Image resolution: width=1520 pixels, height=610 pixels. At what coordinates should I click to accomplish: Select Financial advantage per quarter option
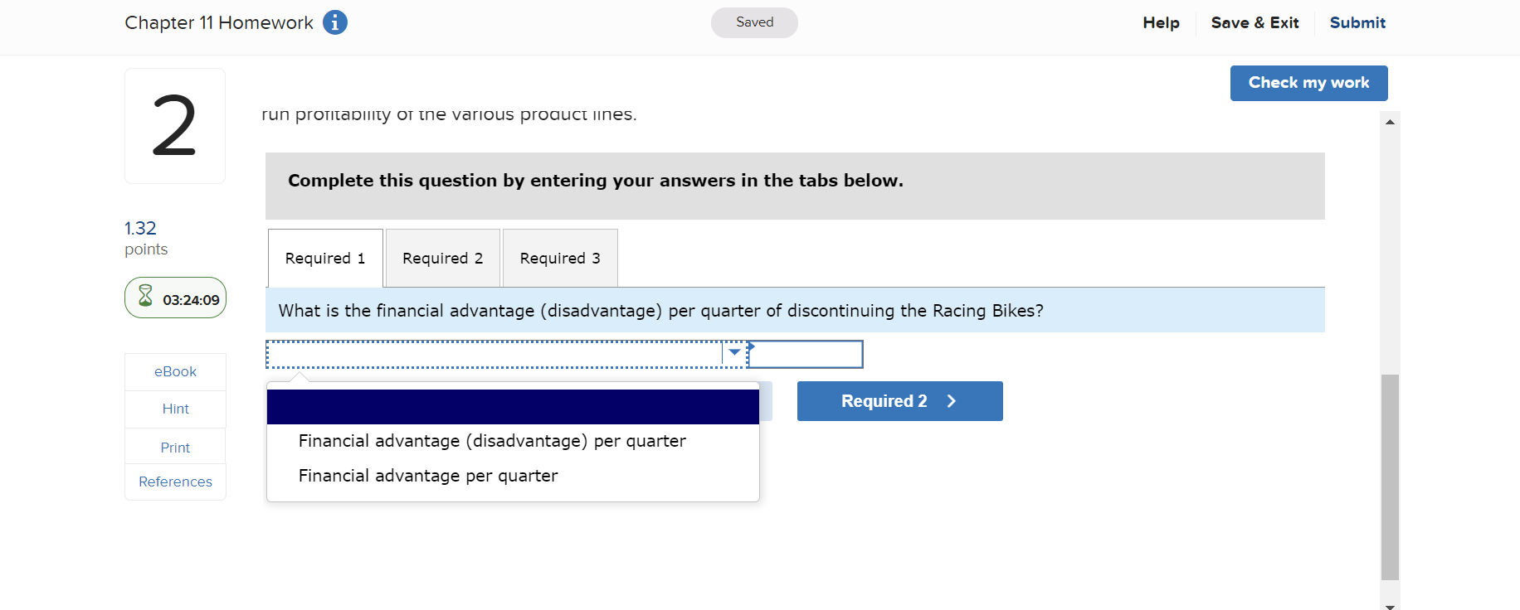428,475
